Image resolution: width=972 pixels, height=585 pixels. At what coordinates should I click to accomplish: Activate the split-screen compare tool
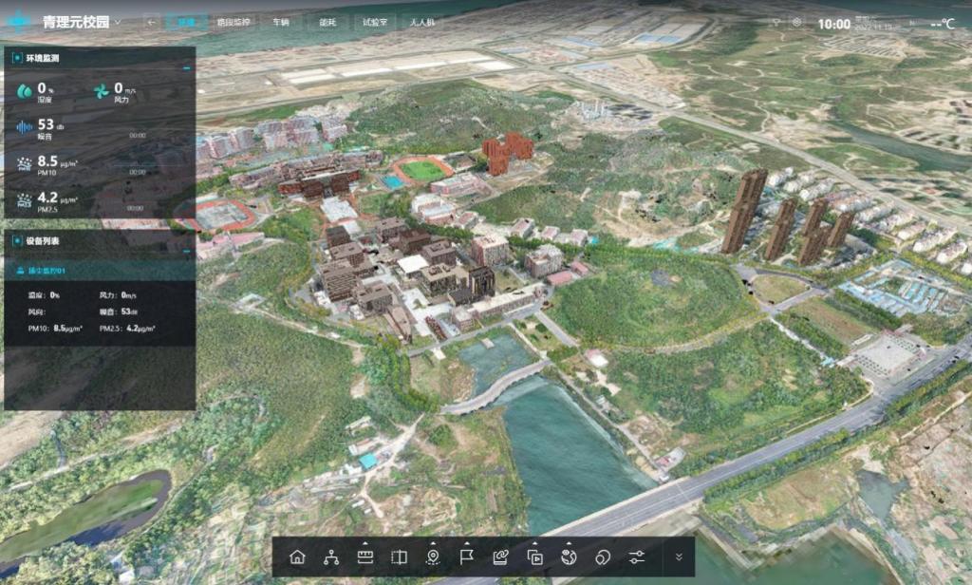click(x=399, y=557)
